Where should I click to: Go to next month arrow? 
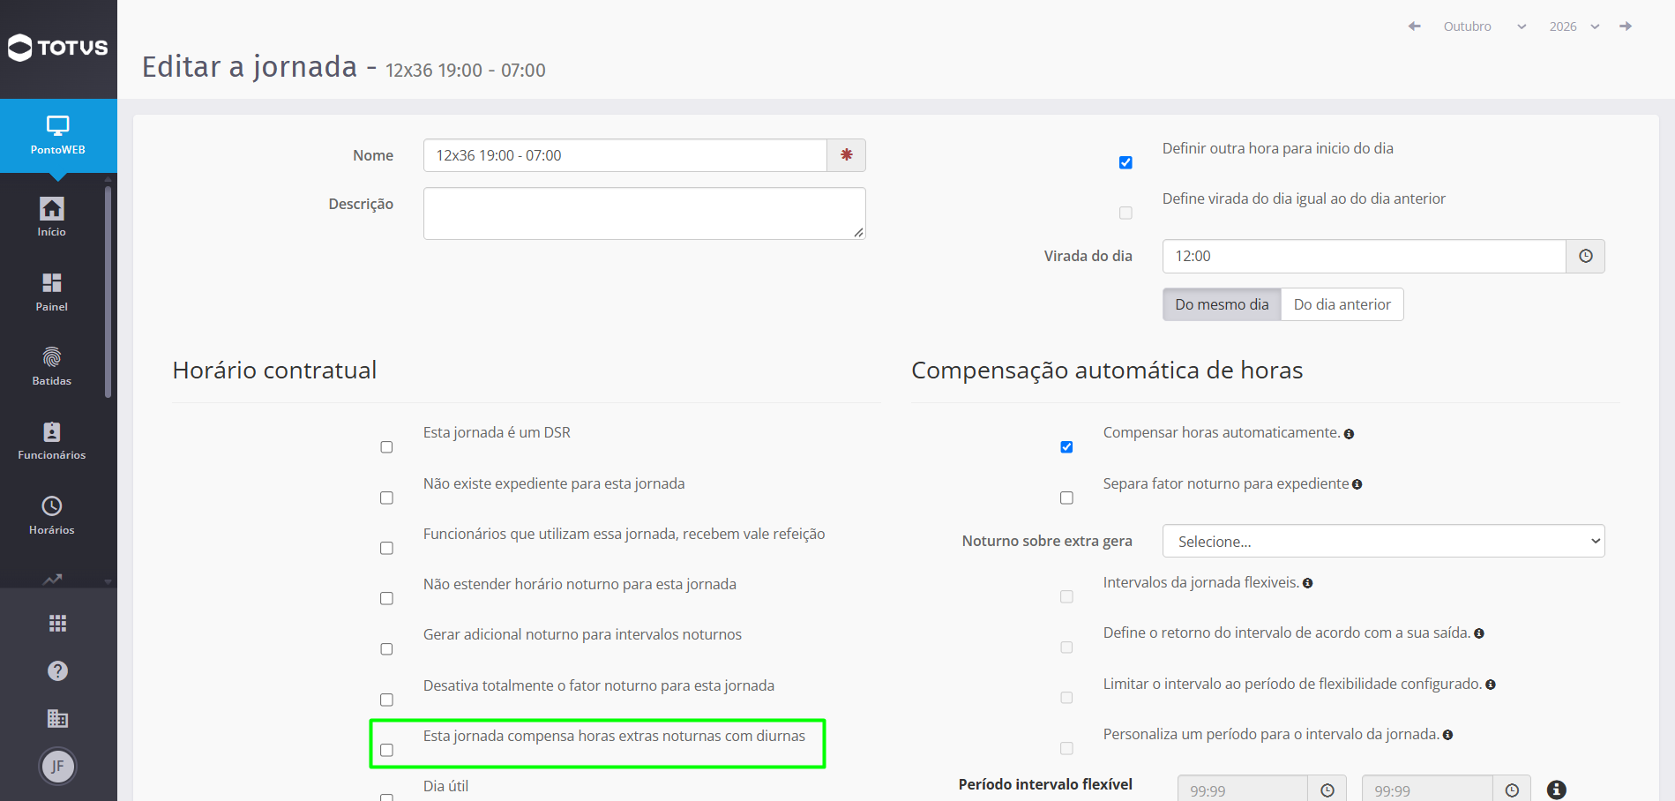point(1626,26)
